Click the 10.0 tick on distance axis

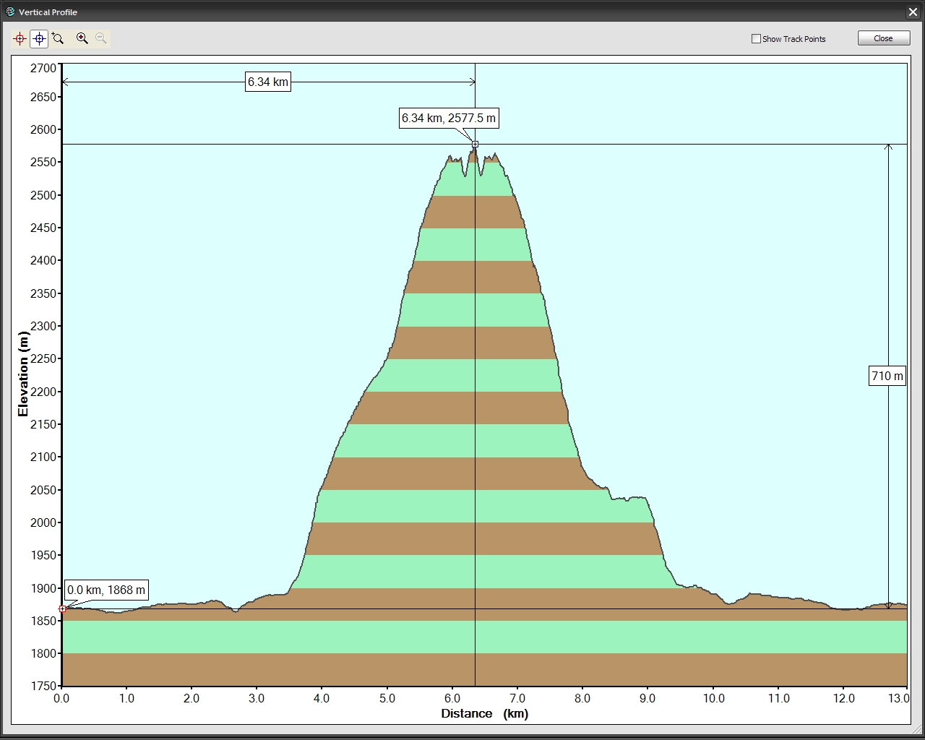click(x=713, y=699)
